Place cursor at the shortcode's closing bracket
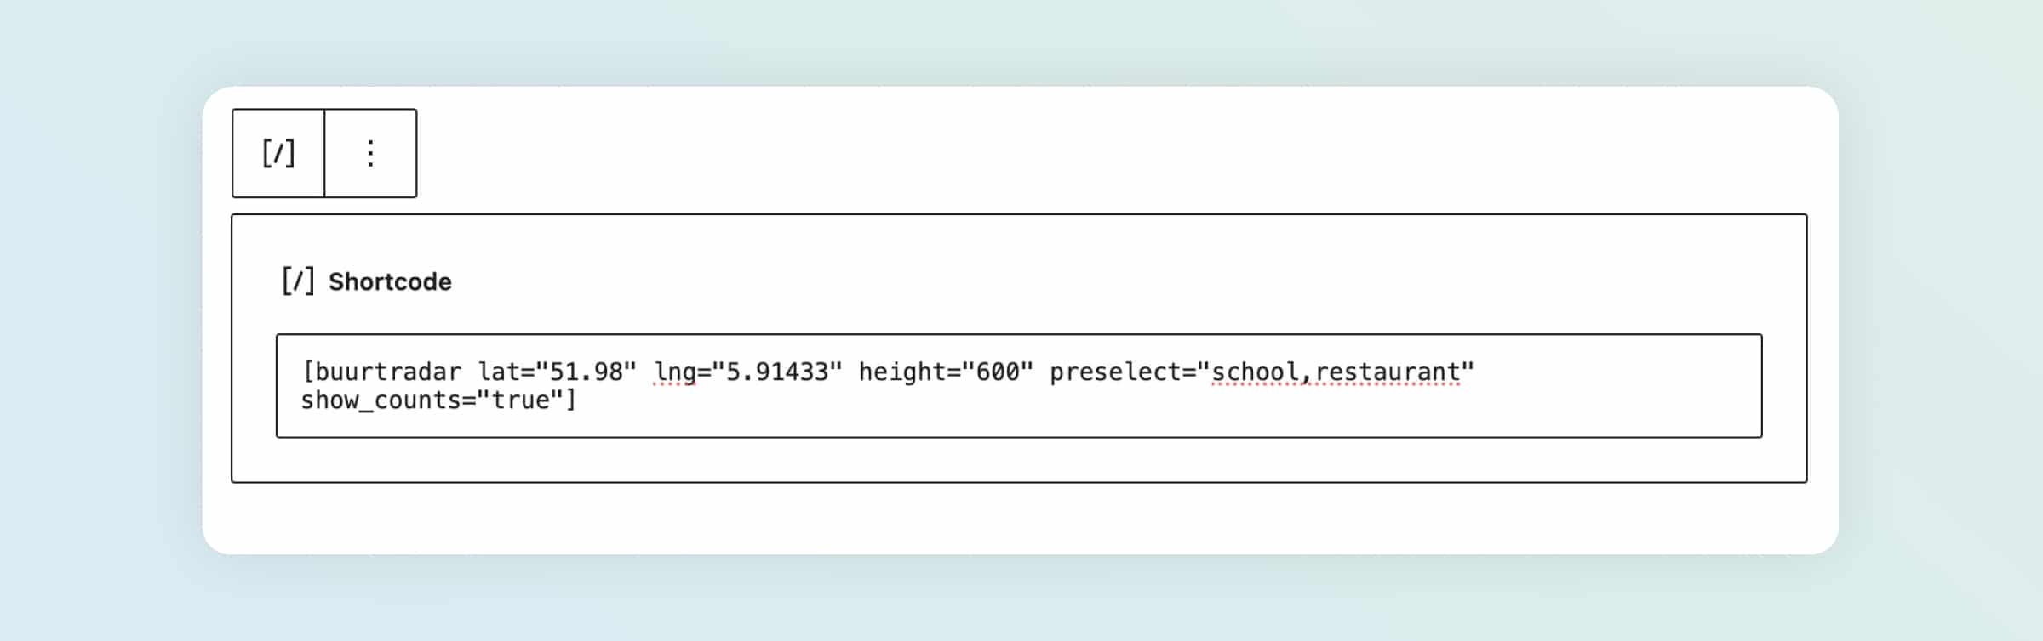 [x=571, y=400]
